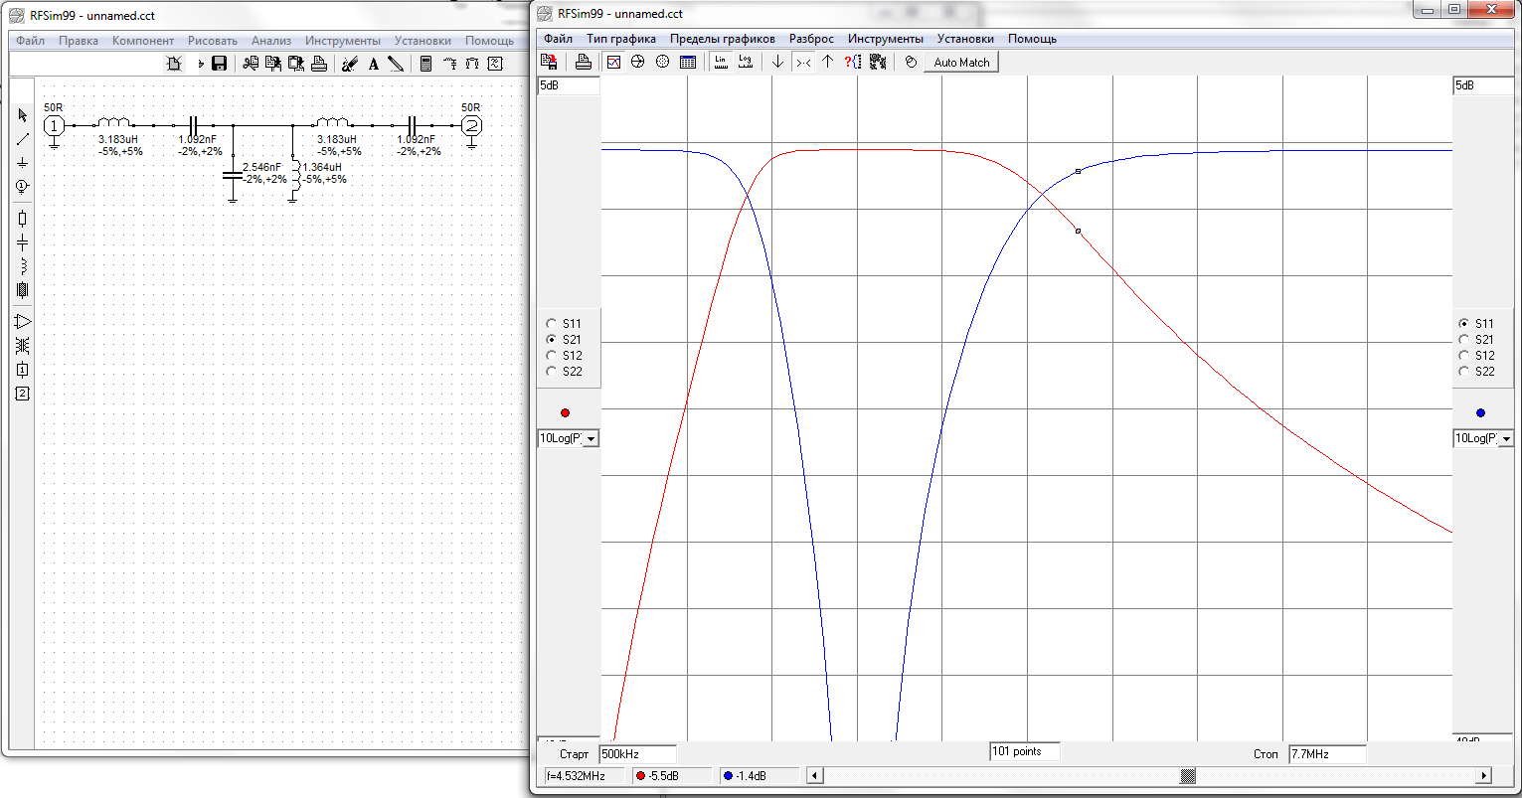Open Компонент menu in schematic window
The image size is (1522, 798).
tap(143, 41)
